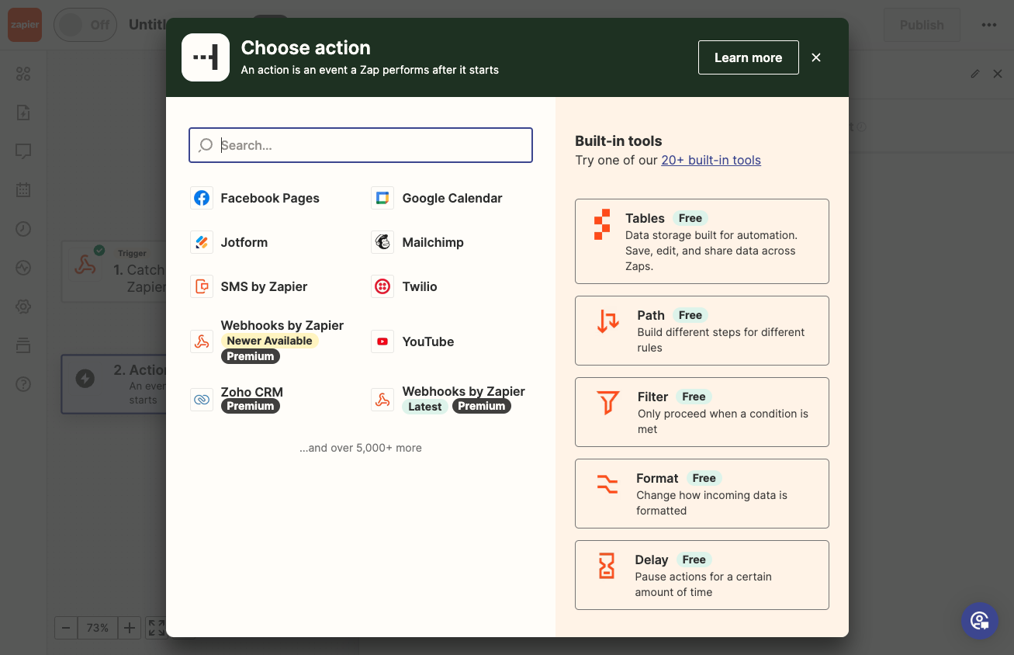Choose Facebook Pages from app list
This screenshot has width=1014, height=655.
pyautogui.click(x=270, y=198)
